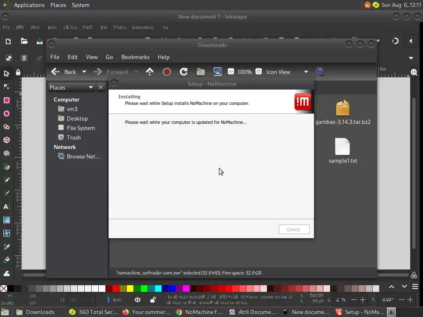423x317 pixels.
Task: Zoom in the file manager view
Action: pyautogui.click(x=259, y=72)
